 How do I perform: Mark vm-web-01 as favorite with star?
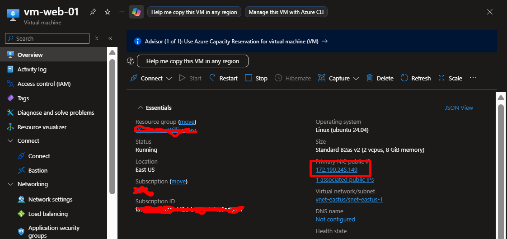pos(108,12)
